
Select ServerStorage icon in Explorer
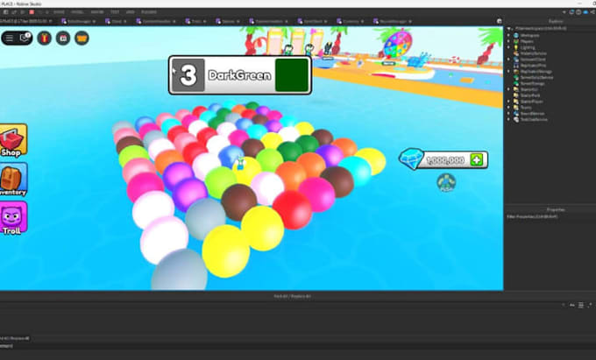point(516,83)
